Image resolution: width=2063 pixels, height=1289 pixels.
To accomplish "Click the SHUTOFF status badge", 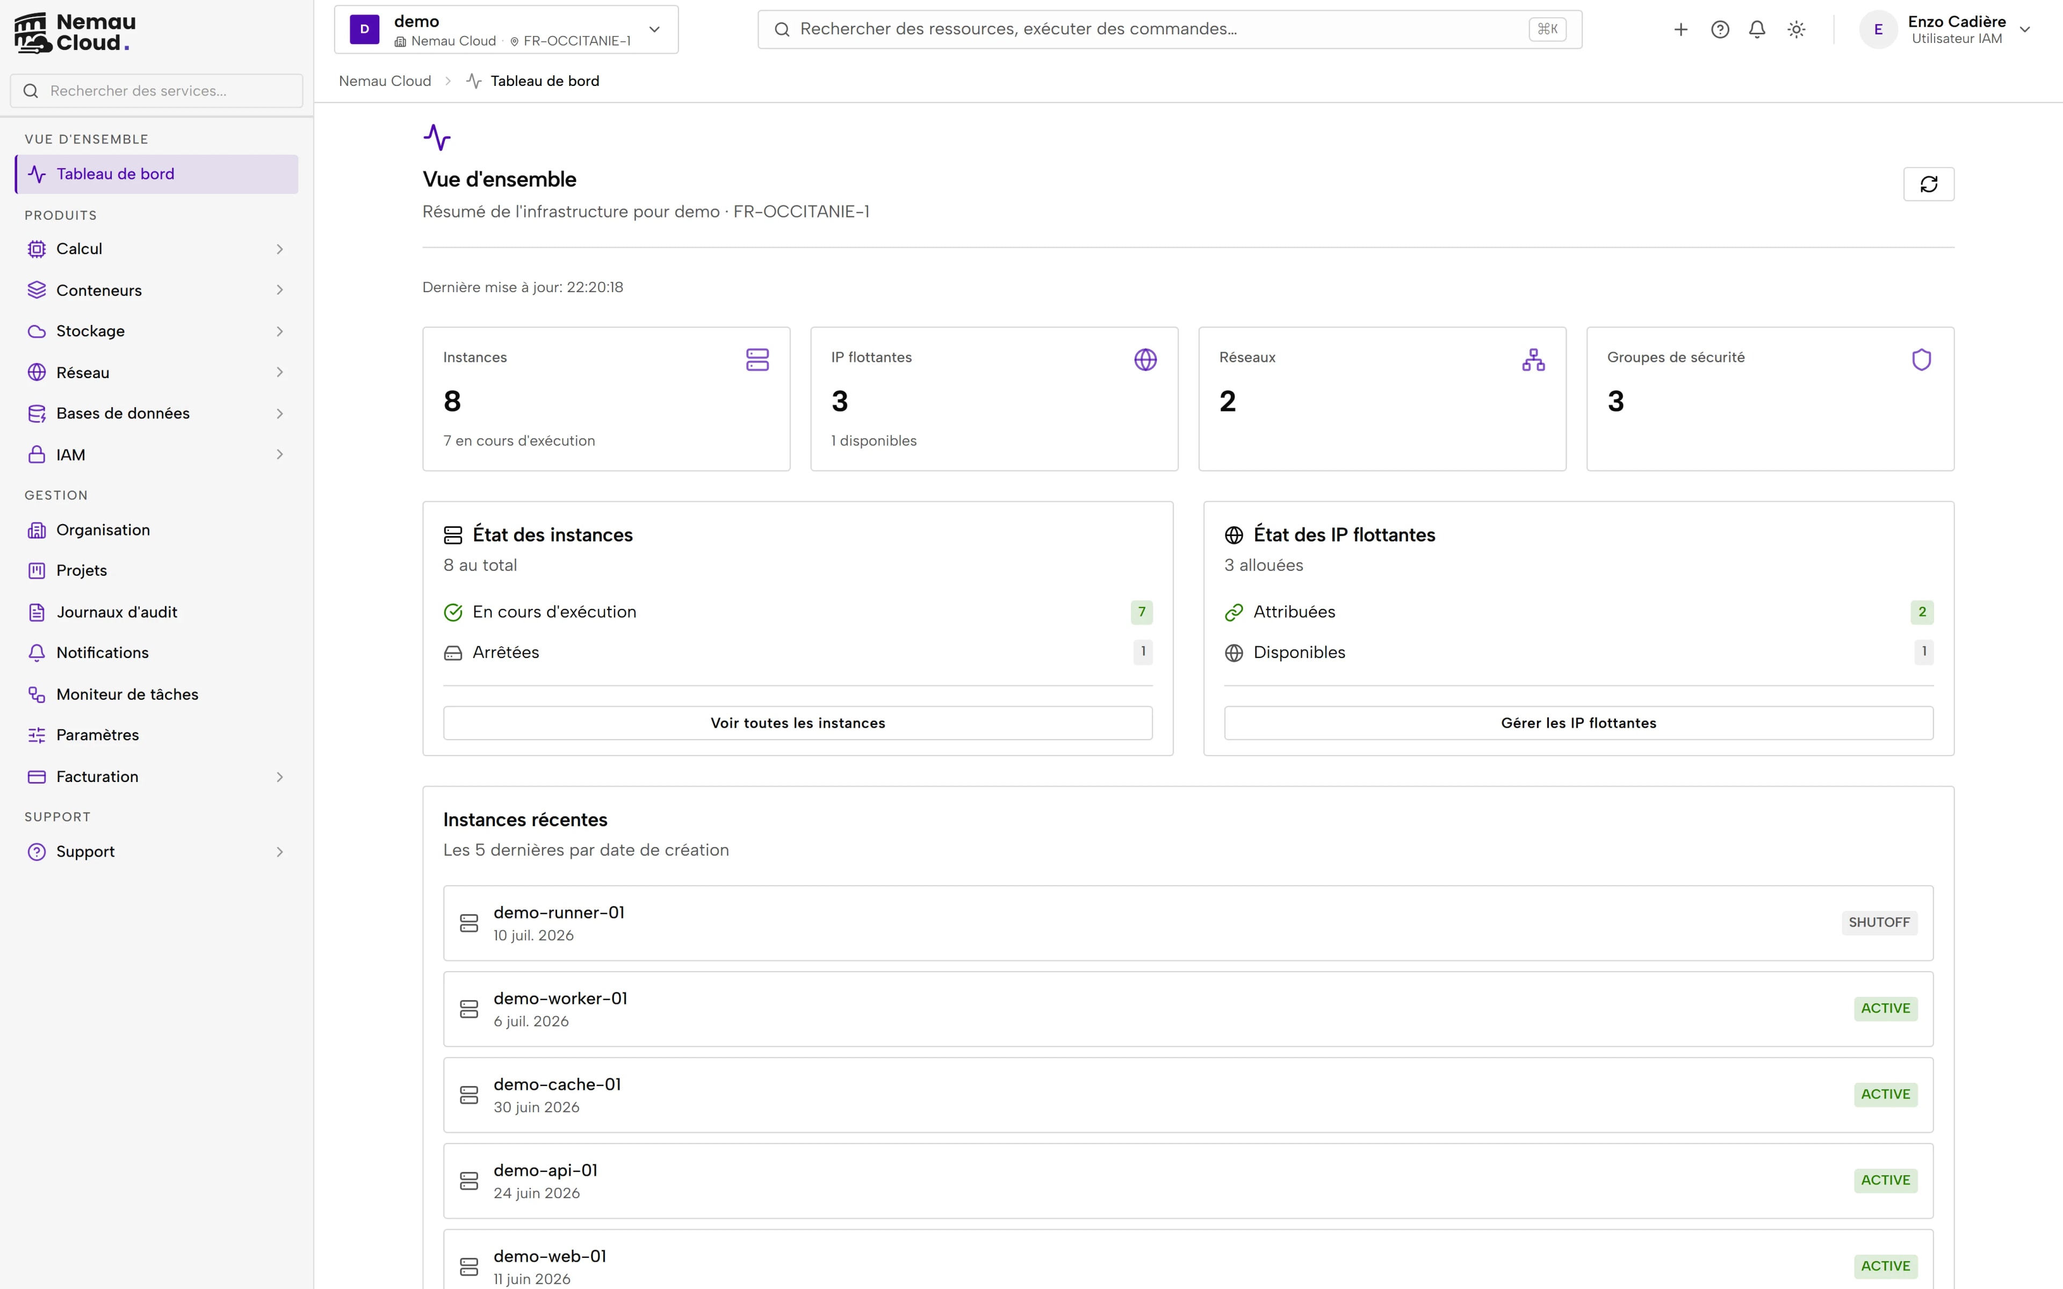I will (x=1879, y=922).
